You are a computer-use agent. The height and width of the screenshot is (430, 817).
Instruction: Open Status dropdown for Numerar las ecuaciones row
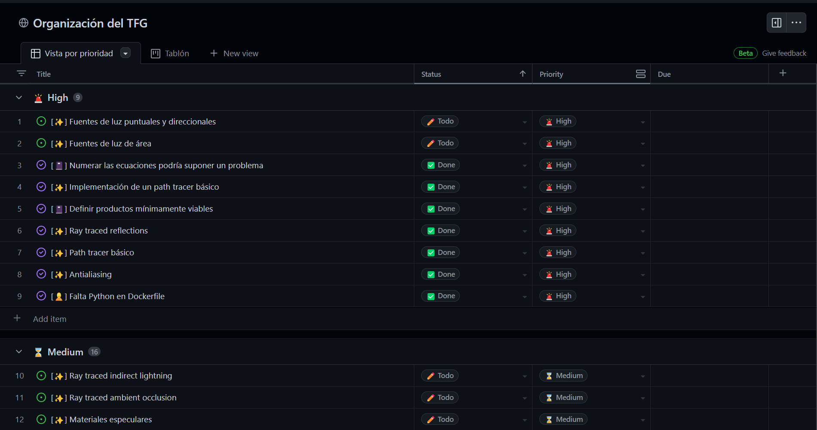click(x=524, y=166)
